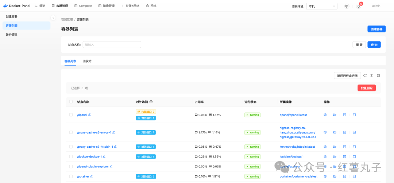Screen dimensions: 394x183
Task: Open file folder icon for /dpanel row
Action: click(335, 115)
